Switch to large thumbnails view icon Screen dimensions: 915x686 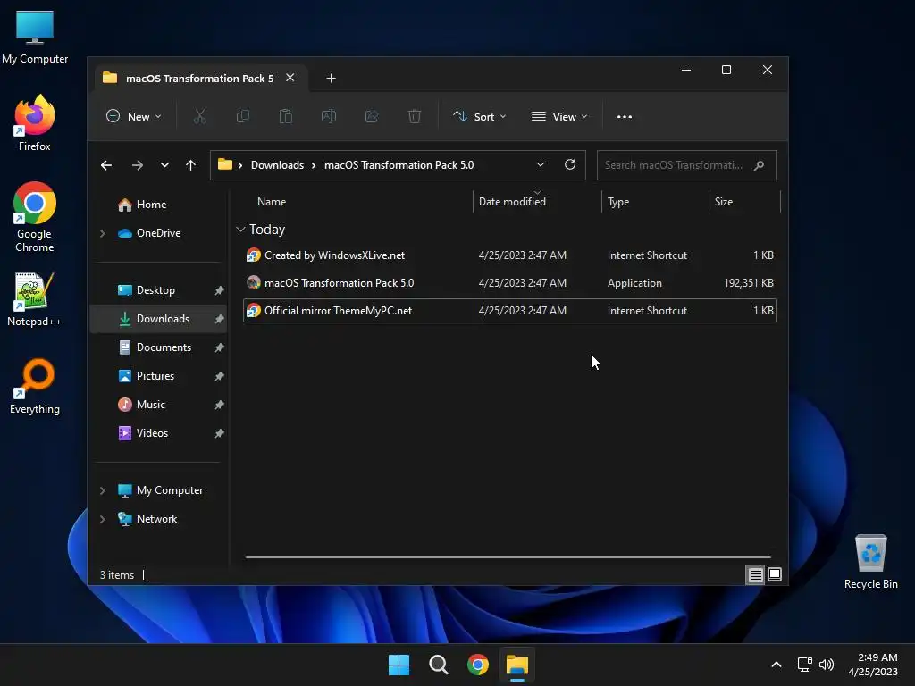[x=775, y=574]
